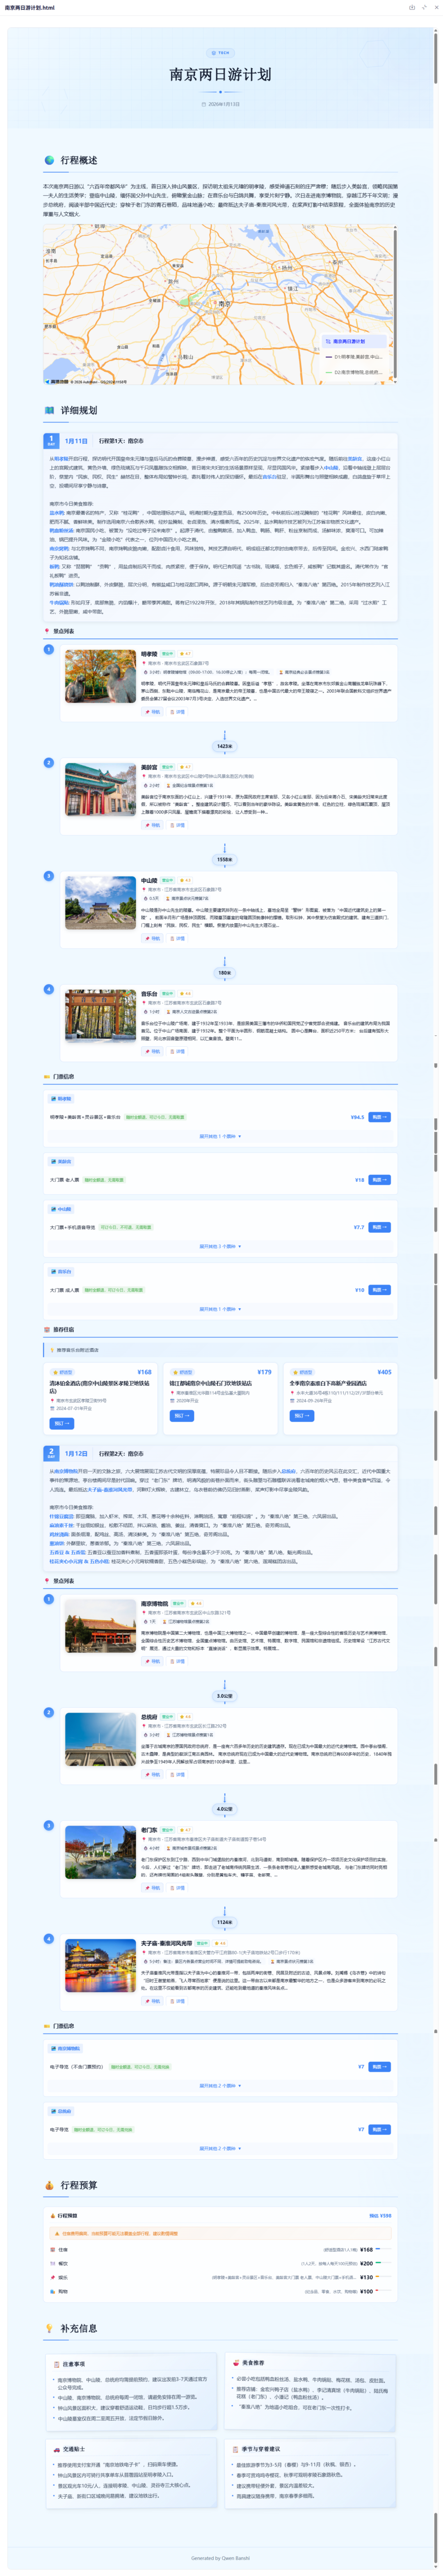This screenshot has width=443, height=2576.
Task: Open 详情 for 总统府
Action: click(178, 1774)
